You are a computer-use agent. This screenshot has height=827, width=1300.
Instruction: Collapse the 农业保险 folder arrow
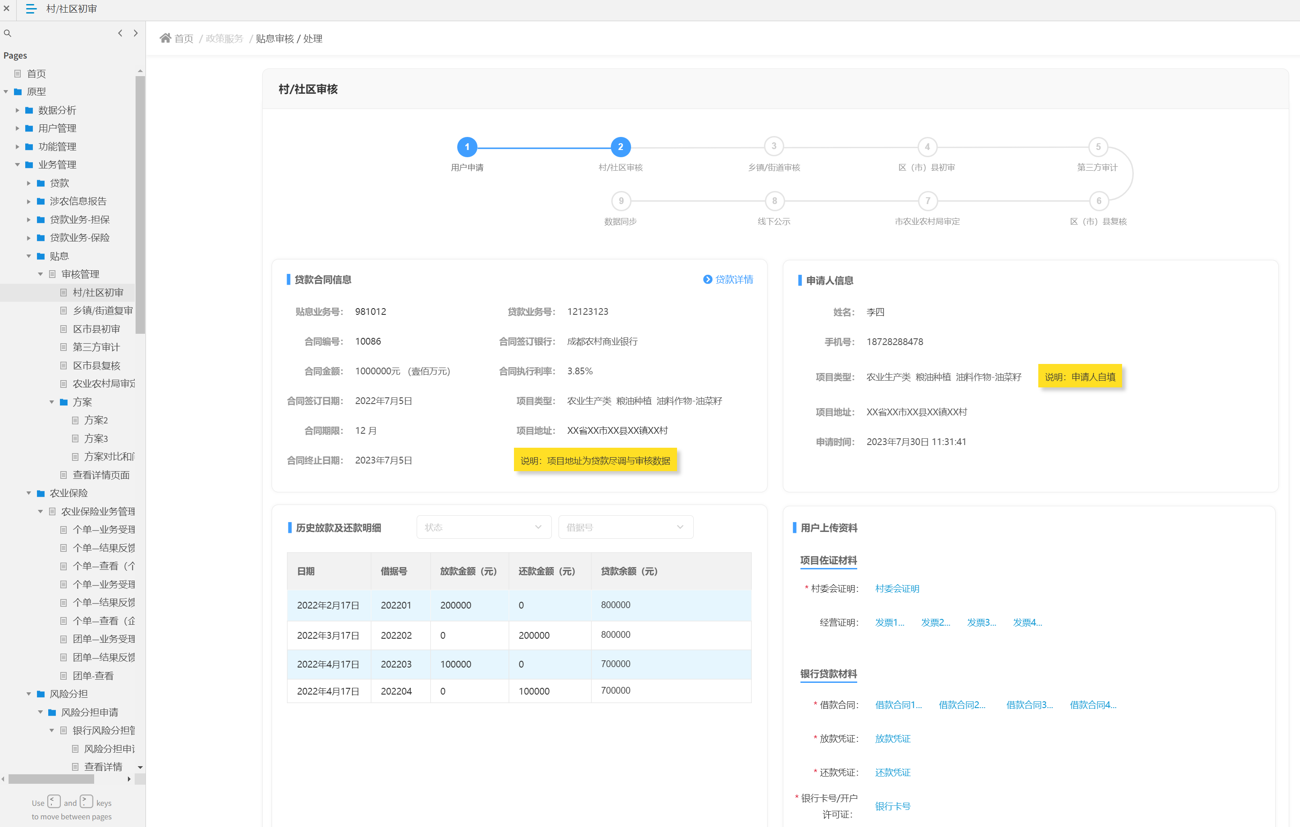pos(29,493)
